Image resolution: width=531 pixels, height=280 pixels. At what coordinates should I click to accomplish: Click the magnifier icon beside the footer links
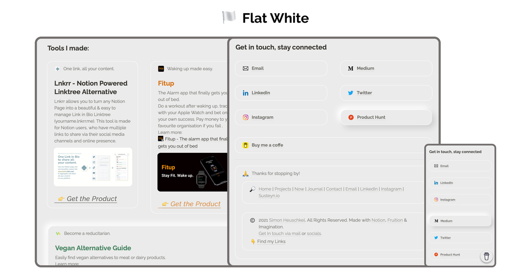coord(253,189)
